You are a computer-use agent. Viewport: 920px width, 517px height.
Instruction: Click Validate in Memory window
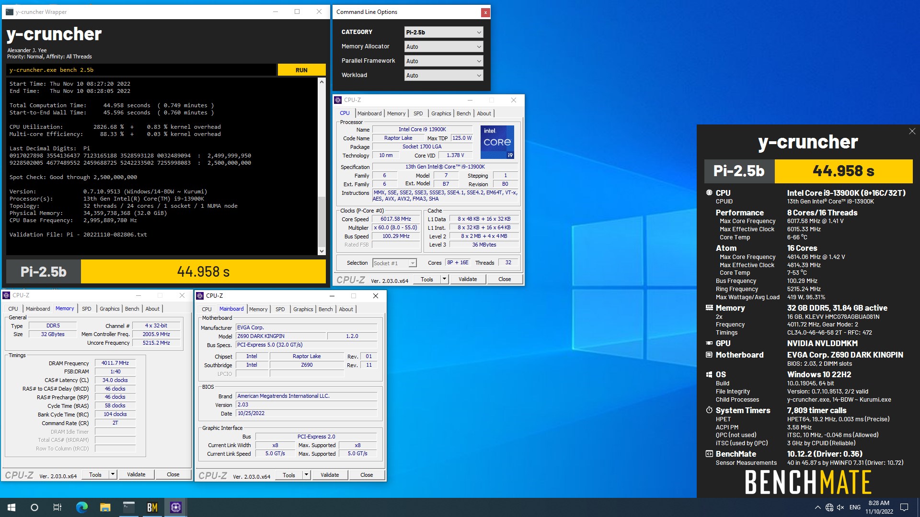[136, 474]
